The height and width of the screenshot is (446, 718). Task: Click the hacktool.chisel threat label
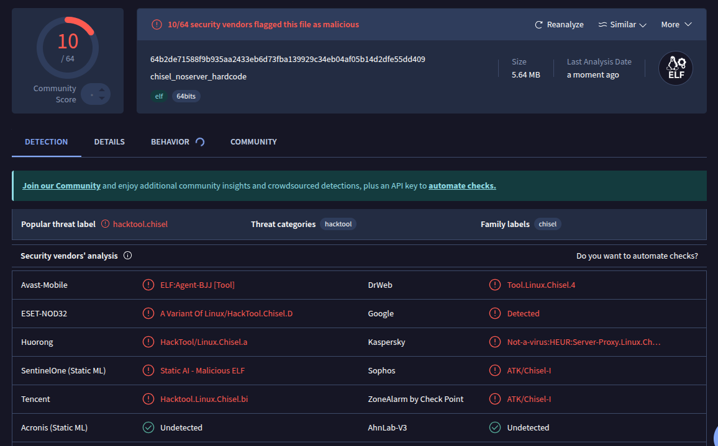pyautogui.click(x=140, y=224)
